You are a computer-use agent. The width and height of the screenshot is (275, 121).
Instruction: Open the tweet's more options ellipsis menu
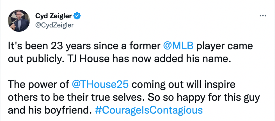[263, 16]
